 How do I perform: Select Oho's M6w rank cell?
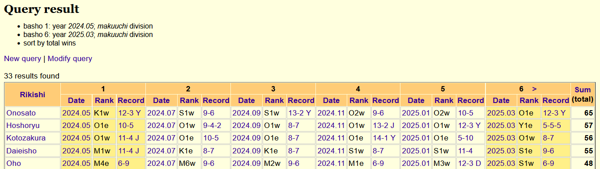(x=189, y=163)
